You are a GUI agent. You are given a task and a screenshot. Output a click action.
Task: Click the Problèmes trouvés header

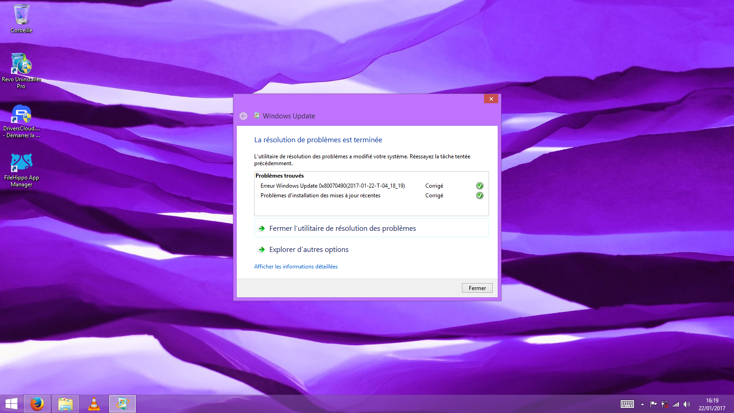(279, 176)
